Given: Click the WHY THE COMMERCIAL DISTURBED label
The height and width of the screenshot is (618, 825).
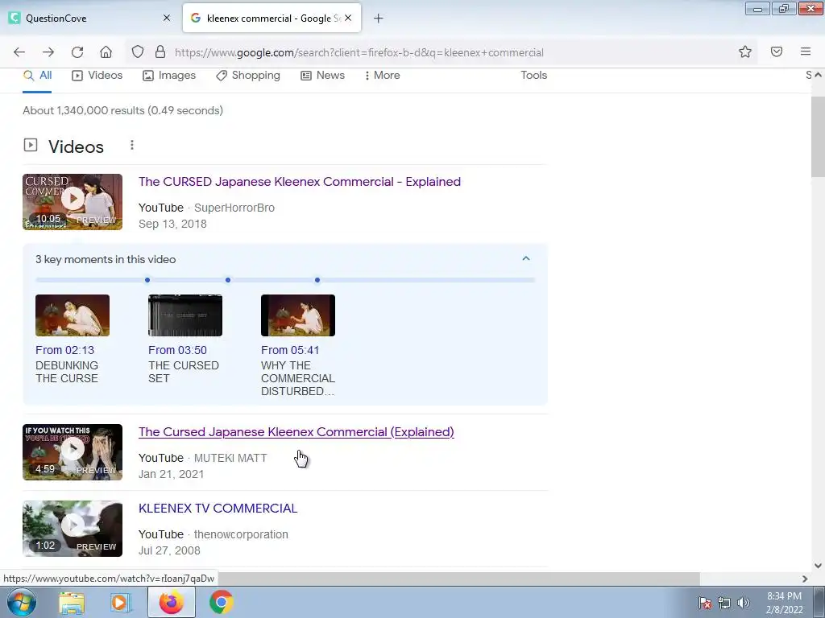Looking at the screenshot, I should pos(298,378).
